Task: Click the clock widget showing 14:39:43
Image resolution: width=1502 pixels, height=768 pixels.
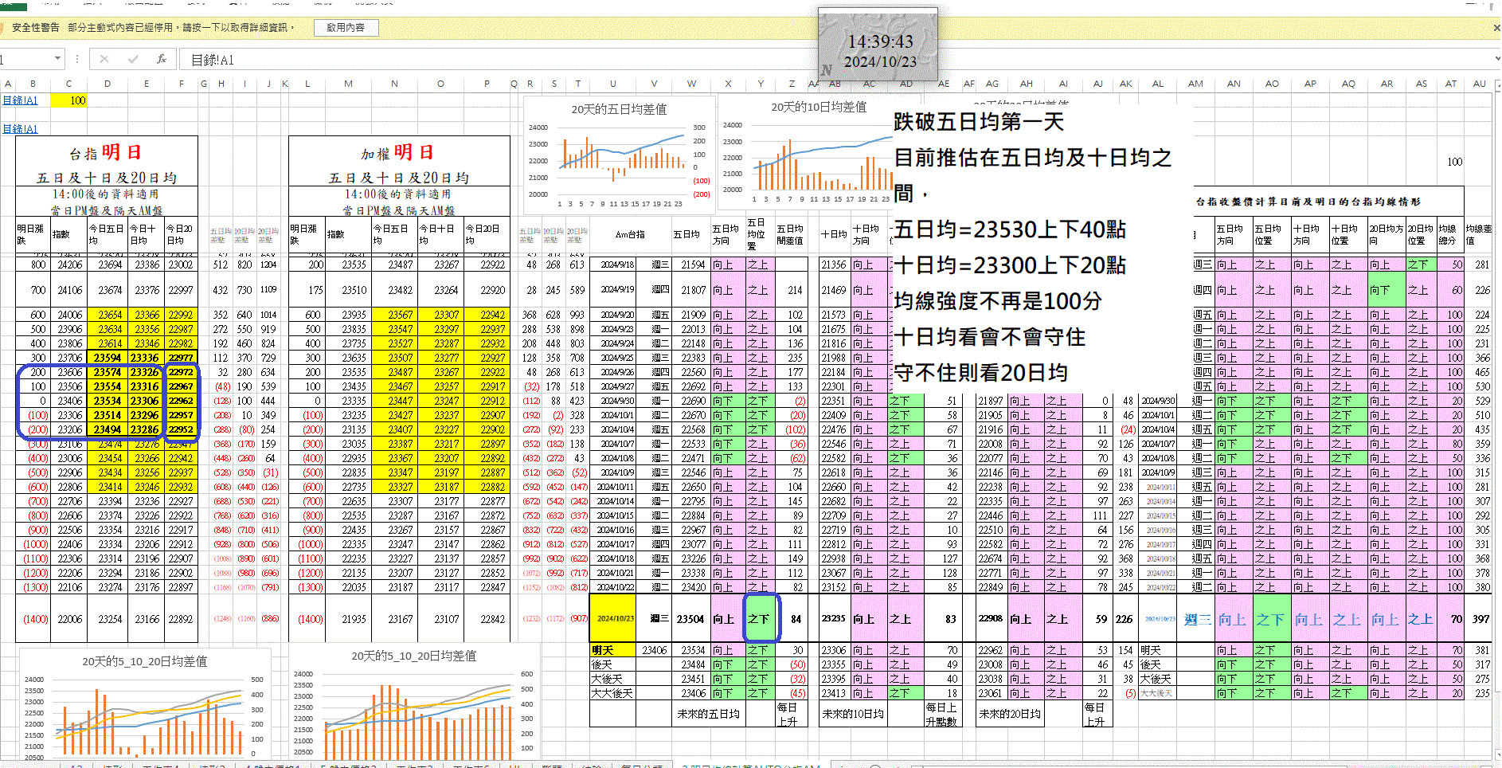Action: (x=878, y=44)
